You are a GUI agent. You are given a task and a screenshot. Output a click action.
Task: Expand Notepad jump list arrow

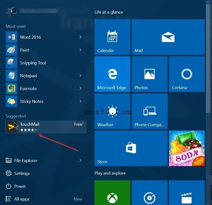click(81, 75)
